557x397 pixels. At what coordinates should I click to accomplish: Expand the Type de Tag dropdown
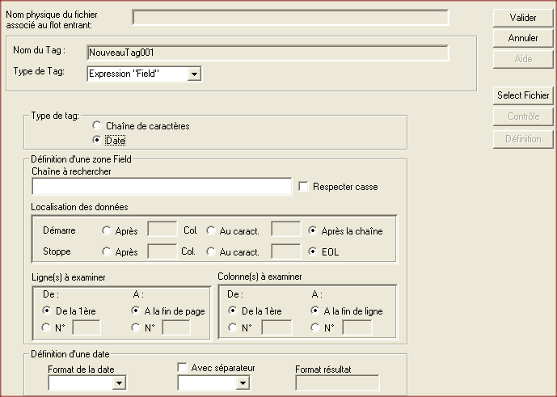point(193,74)
